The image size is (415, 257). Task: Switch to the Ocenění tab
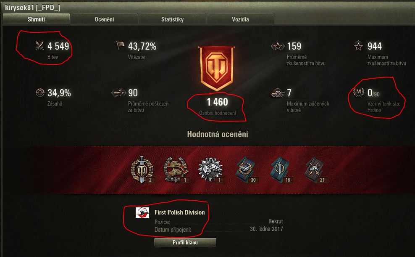coord(104,19)
